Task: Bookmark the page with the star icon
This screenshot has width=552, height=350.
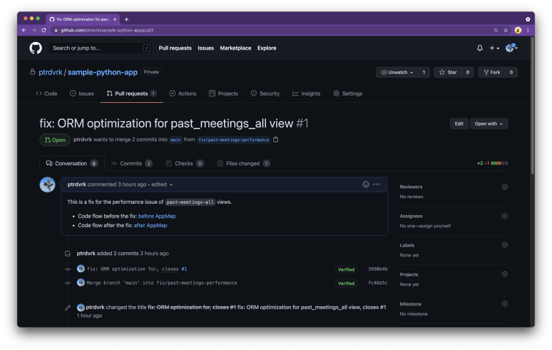Action: point(506,30)
